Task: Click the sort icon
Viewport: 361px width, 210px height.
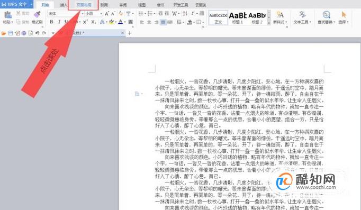Action: point(185,14)
